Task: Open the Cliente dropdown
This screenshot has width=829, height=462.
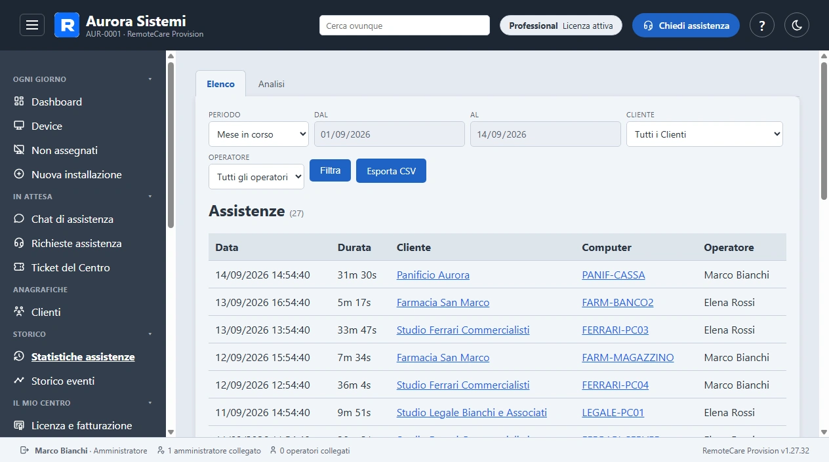Action: (704, 134)
